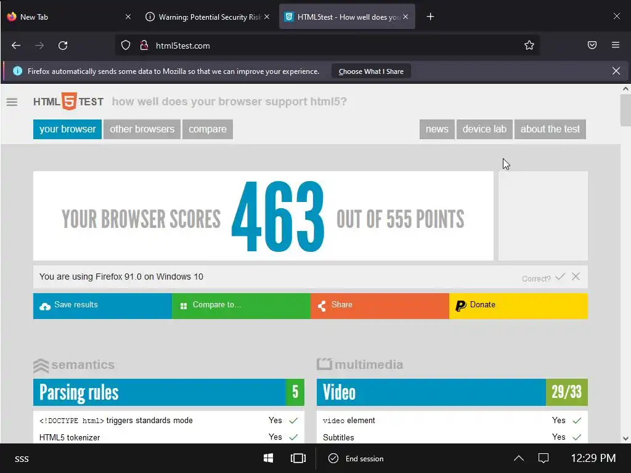Click the scrollbar down arrow
This screenshot has width=631, height=473.
(x=625, y=439)
